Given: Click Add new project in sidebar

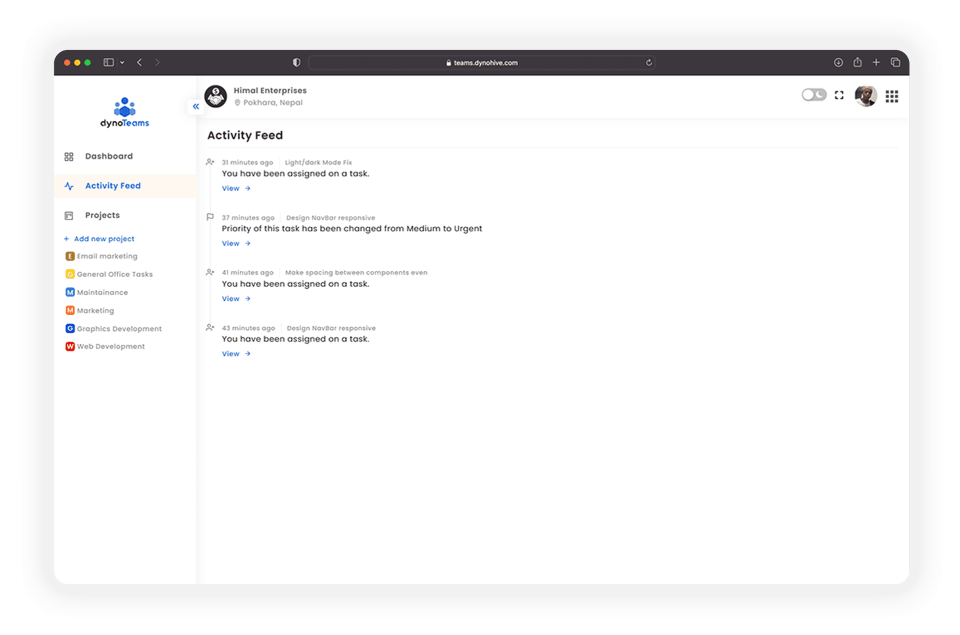Looking at the screenshot, I should (x=104, y=238).
